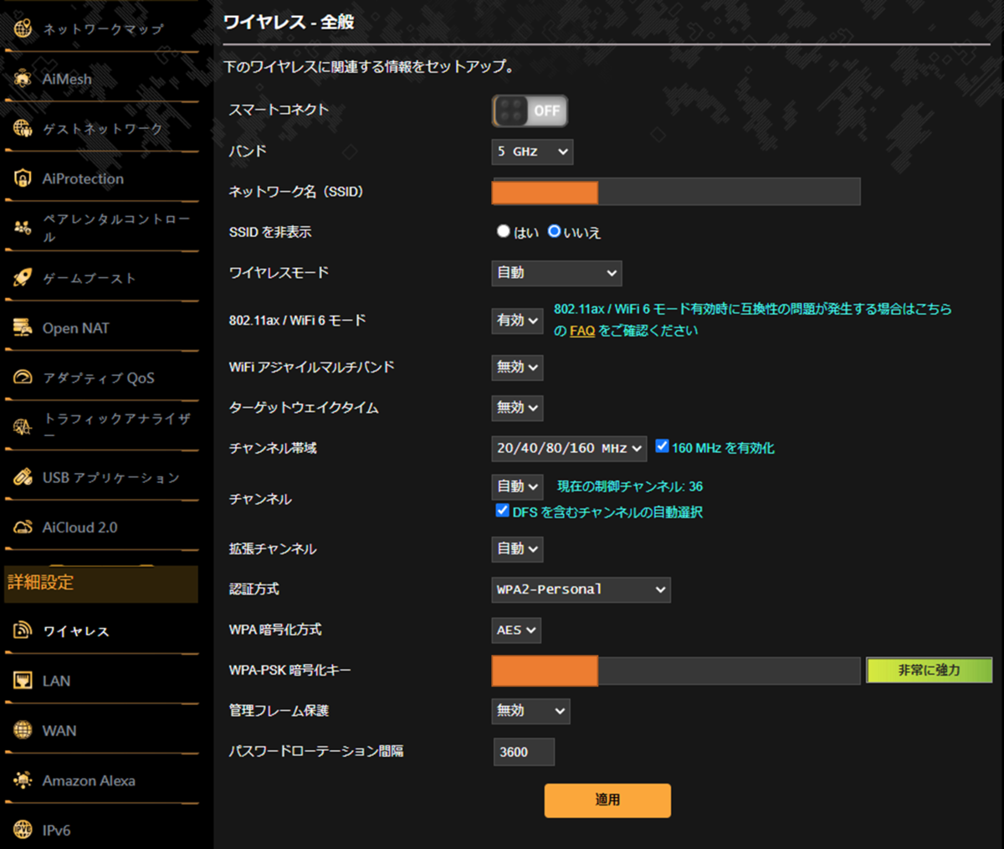Viewport: 1004px width, 849px height.
Task: Click the game boost rocket icon
Action: 23,278
